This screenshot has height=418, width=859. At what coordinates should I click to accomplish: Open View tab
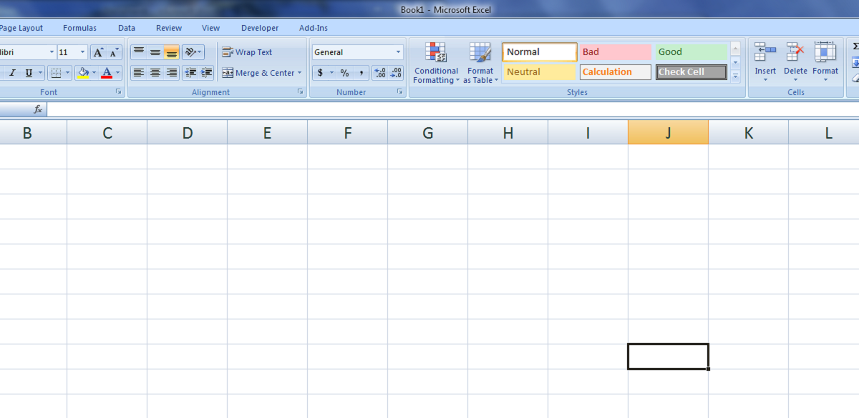pos(210,29)
